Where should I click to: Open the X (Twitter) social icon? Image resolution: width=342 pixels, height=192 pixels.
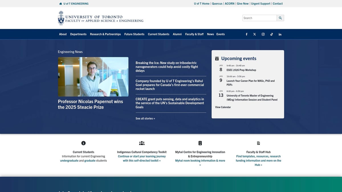(x=255, y=34)
